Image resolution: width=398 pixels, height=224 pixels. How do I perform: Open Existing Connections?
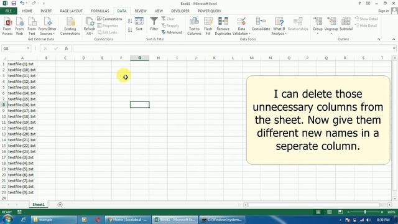(x=70, y=26)
